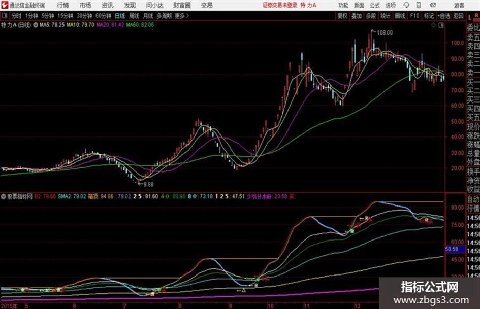Click the 通达信 red logo icon

tap(4, 5)
